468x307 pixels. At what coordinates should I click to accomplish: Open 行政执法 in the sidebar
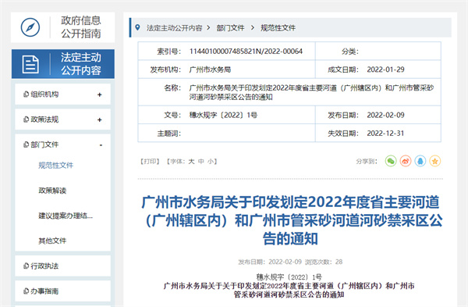[44, 266]
